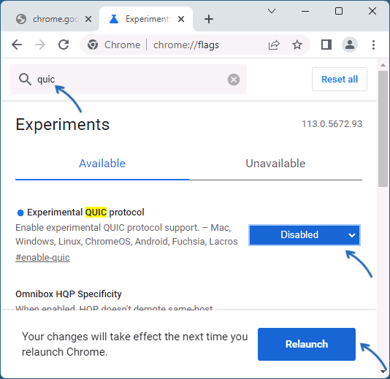Open tab search chevron in title bar

click(272, 11)
